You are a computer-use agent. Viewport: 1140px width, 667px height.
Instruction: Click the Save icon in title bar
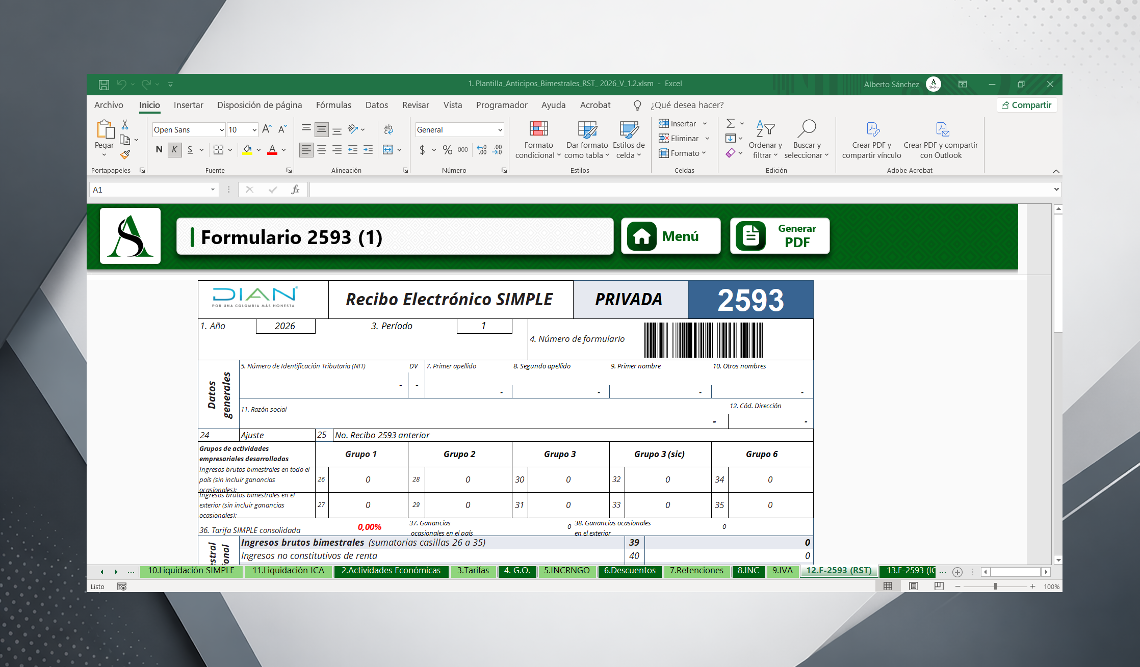[x=104, y=84]
